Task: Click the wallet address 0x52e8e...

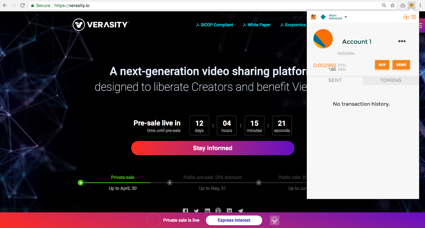Action: tap(347, 53)
